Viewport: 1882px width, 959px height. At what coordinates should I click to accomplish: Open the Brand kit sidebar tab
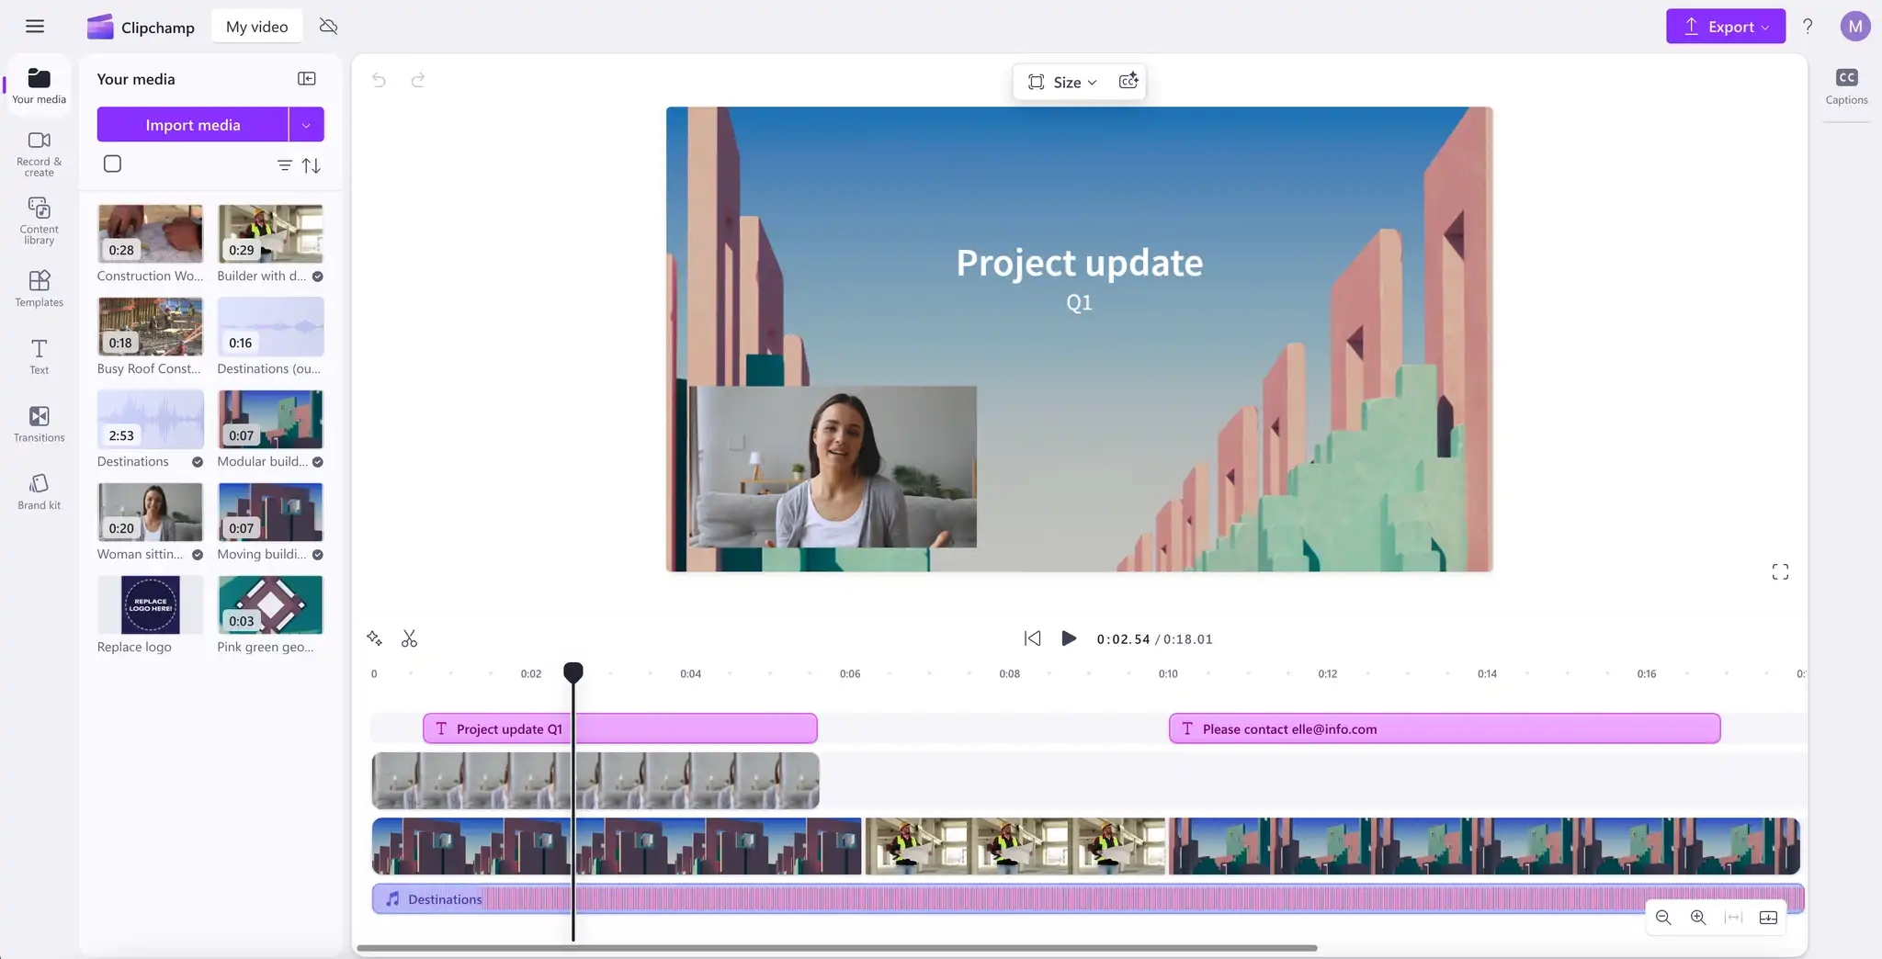click(39, 491)
